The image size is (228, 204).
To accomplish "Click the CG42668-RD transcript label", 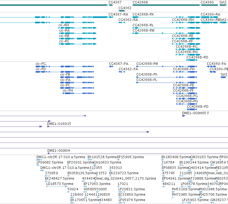I will point(197,57).
